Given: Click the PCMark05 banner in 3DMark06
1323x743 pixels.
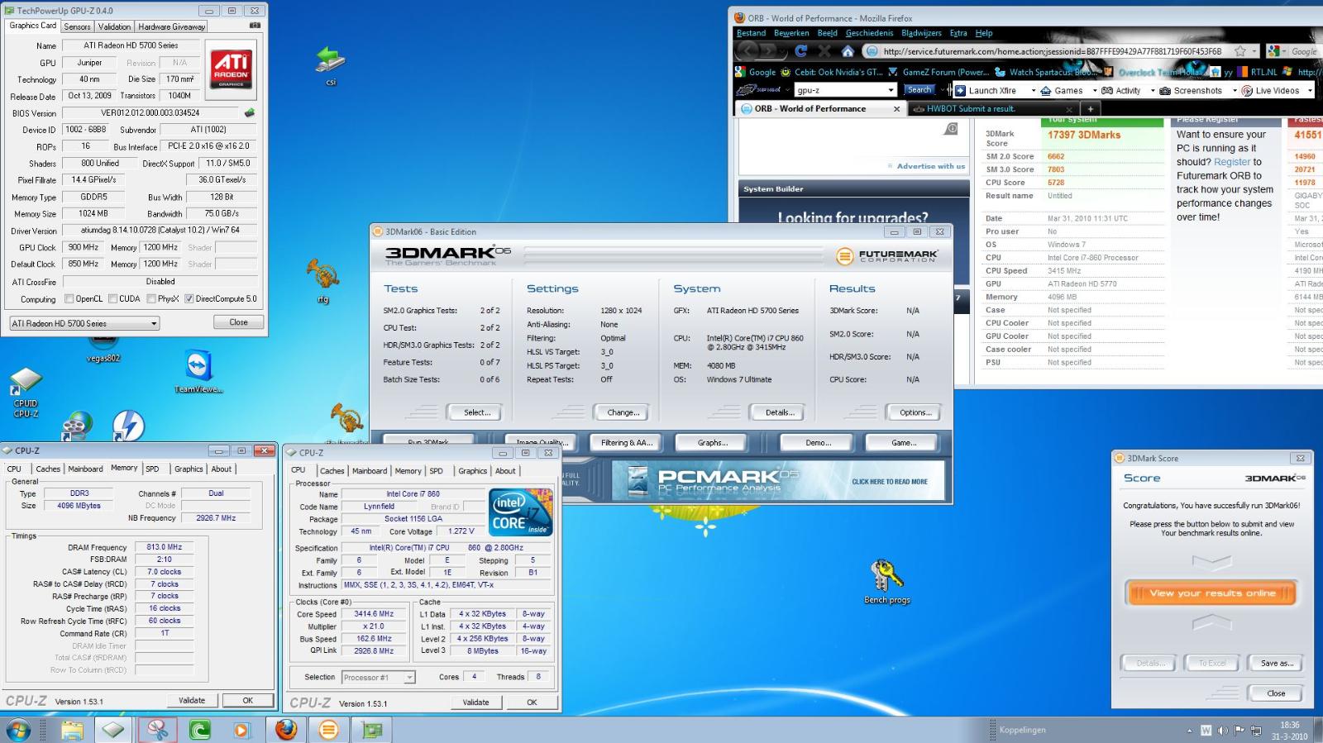Looking at the screenshot, I should (x=778, y=481).
